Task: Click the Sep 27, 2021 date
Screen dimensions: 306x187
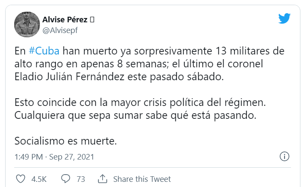Action: (71, 157)
